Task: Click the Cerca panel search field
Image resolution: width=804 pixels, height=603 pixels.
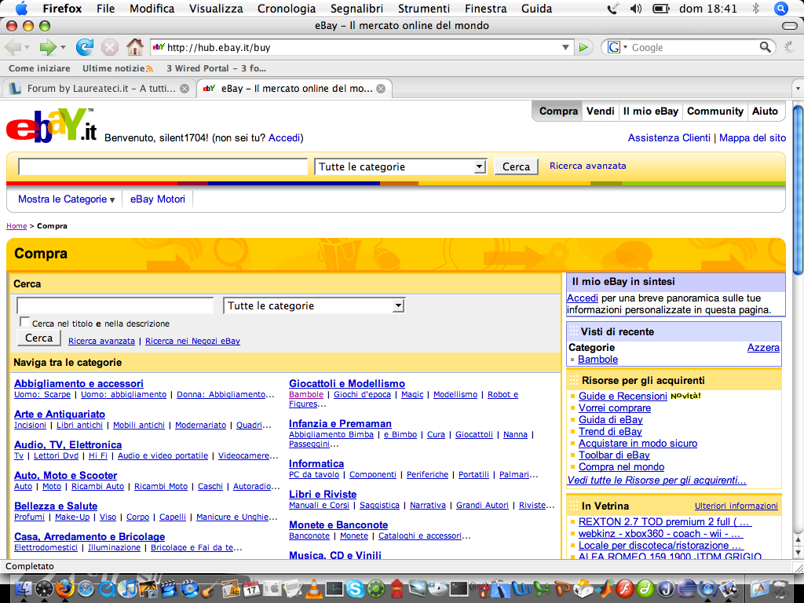Action: click(x=115, y=305)
